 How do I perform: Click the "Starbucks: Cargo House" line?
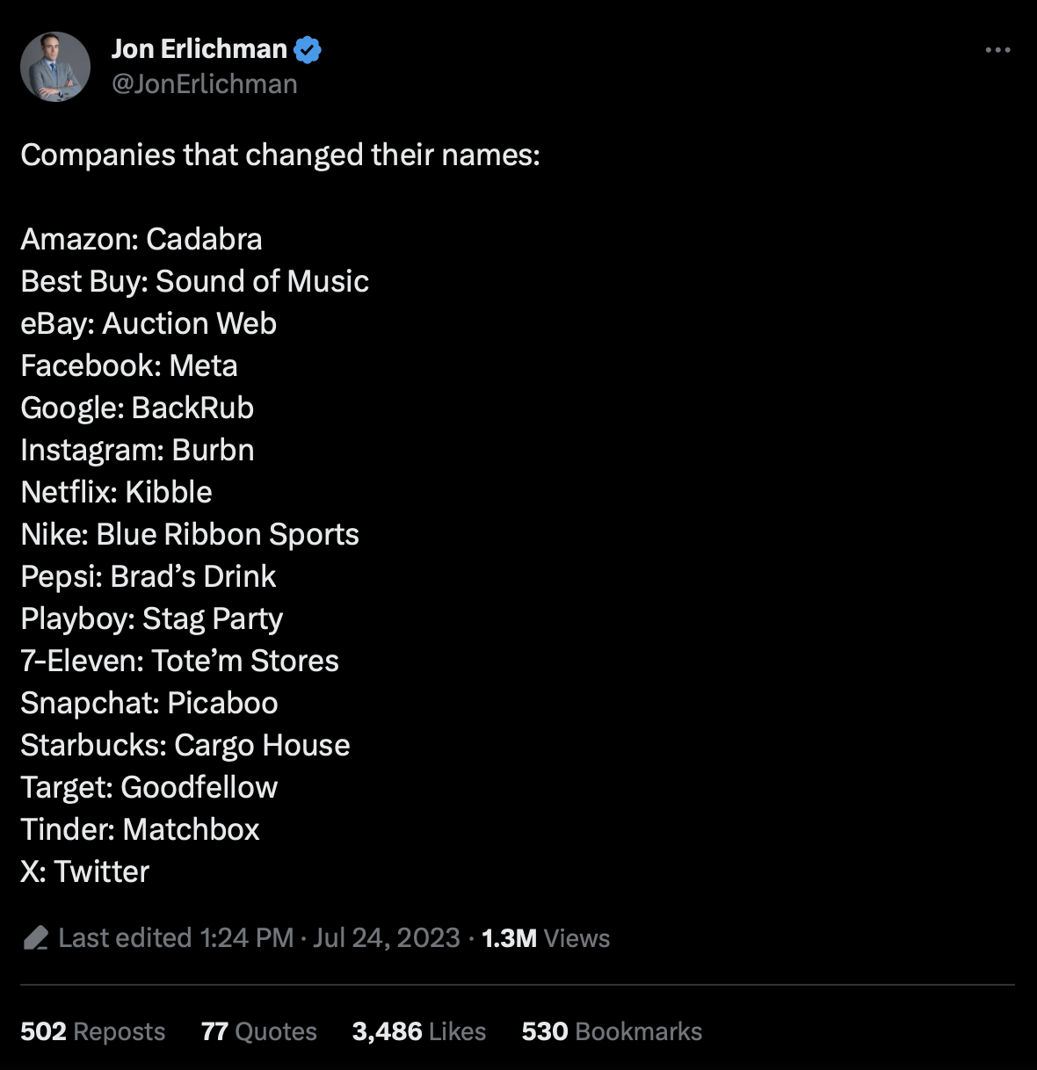click(185, 745)
